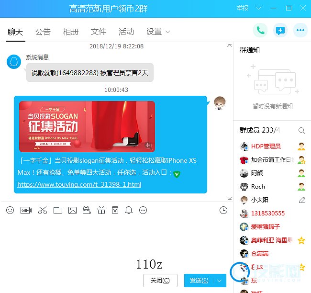Click the 群成员 233 header

[x=260, y=130]
